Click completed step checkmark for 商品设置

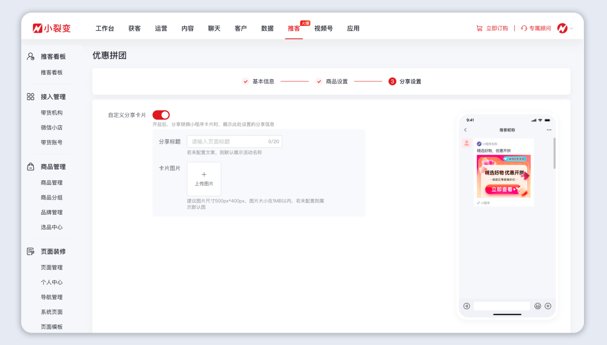coord(318,81)
